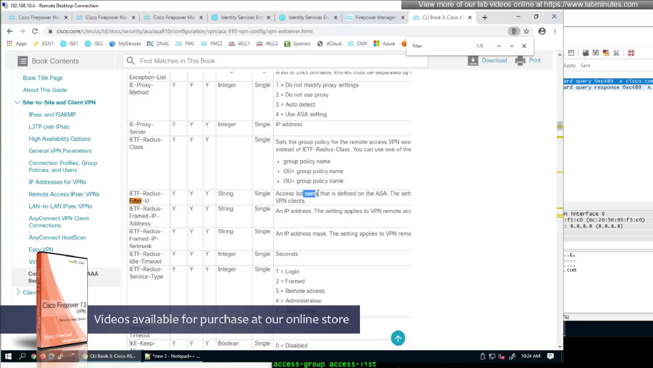Screen dimensions: 653x368
Task: Open Chrome three-dot menu
Action: [x=555, y=31]
